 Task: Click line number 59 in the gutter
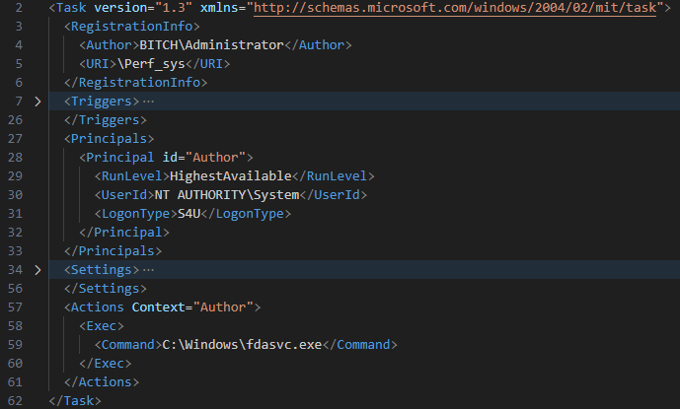[15, 345]
